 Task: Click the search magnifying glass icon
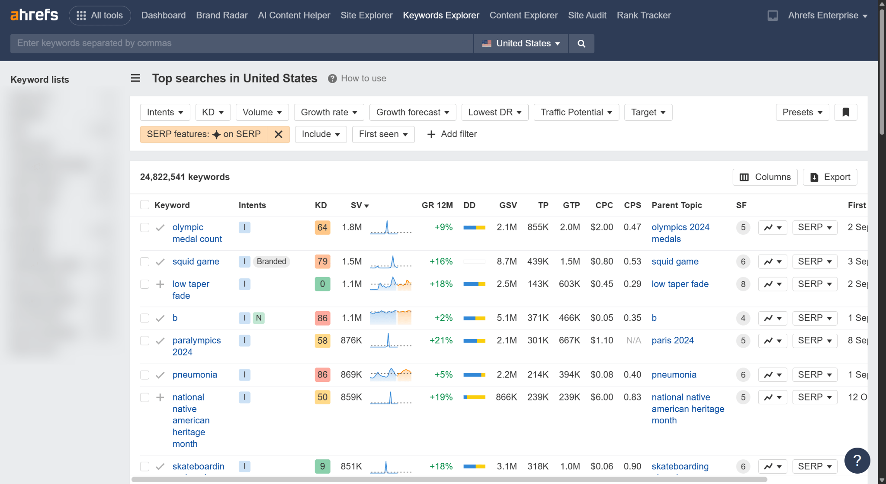(x=581, y=43)
